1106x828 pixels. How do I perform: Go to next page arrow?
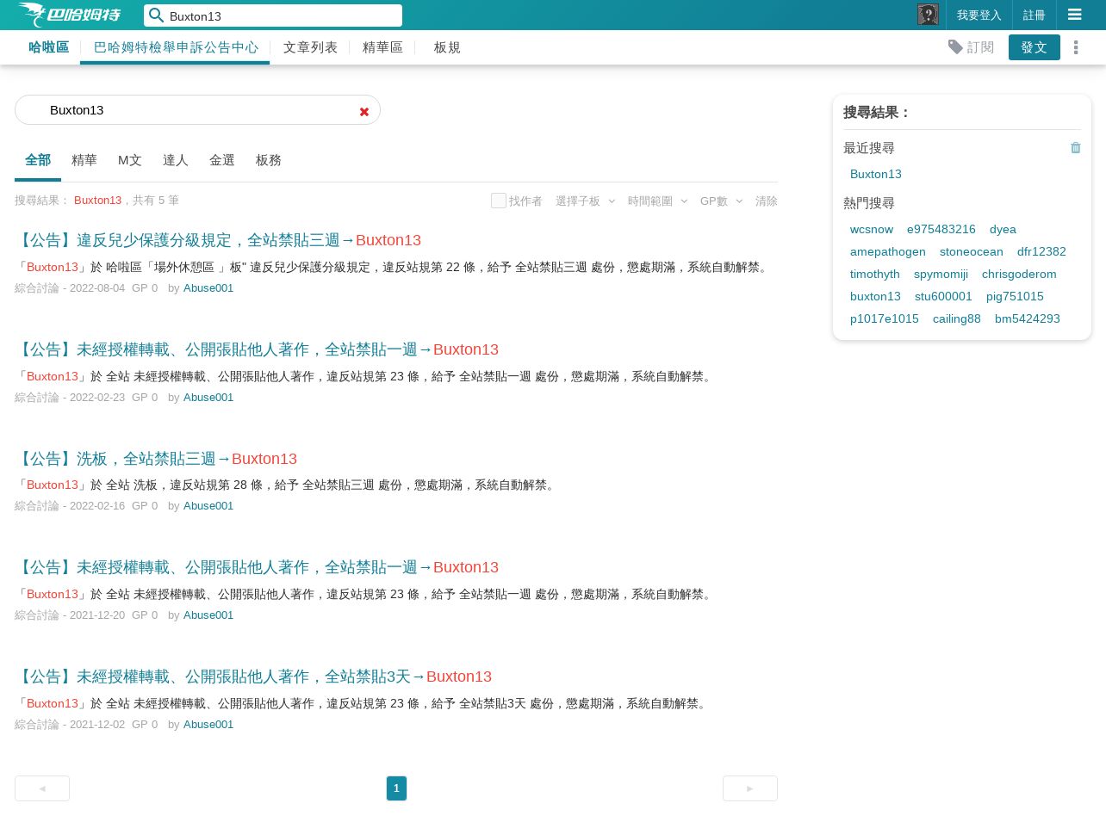(750, 788)
